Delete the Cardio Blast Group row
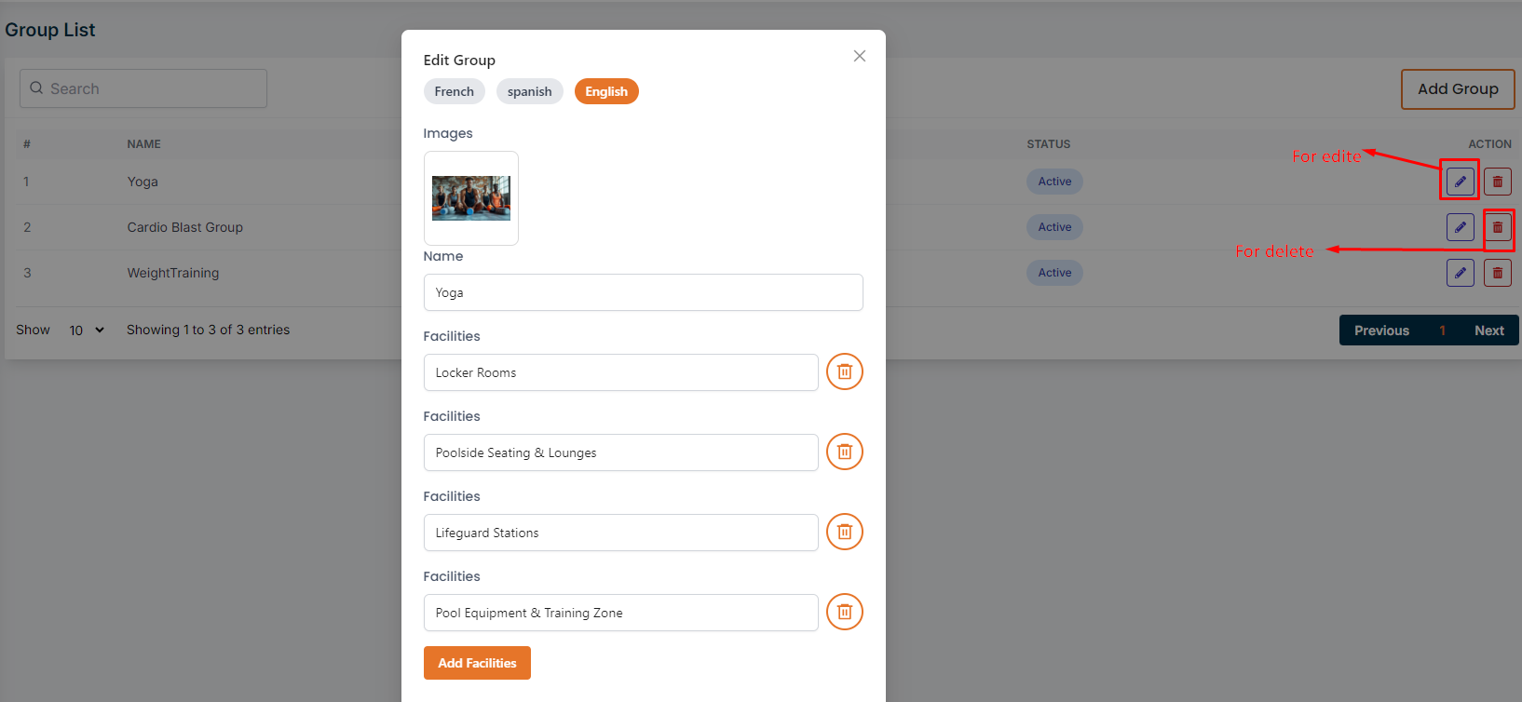Screen dimensions: 1522x702 (x=1497, y=227)
